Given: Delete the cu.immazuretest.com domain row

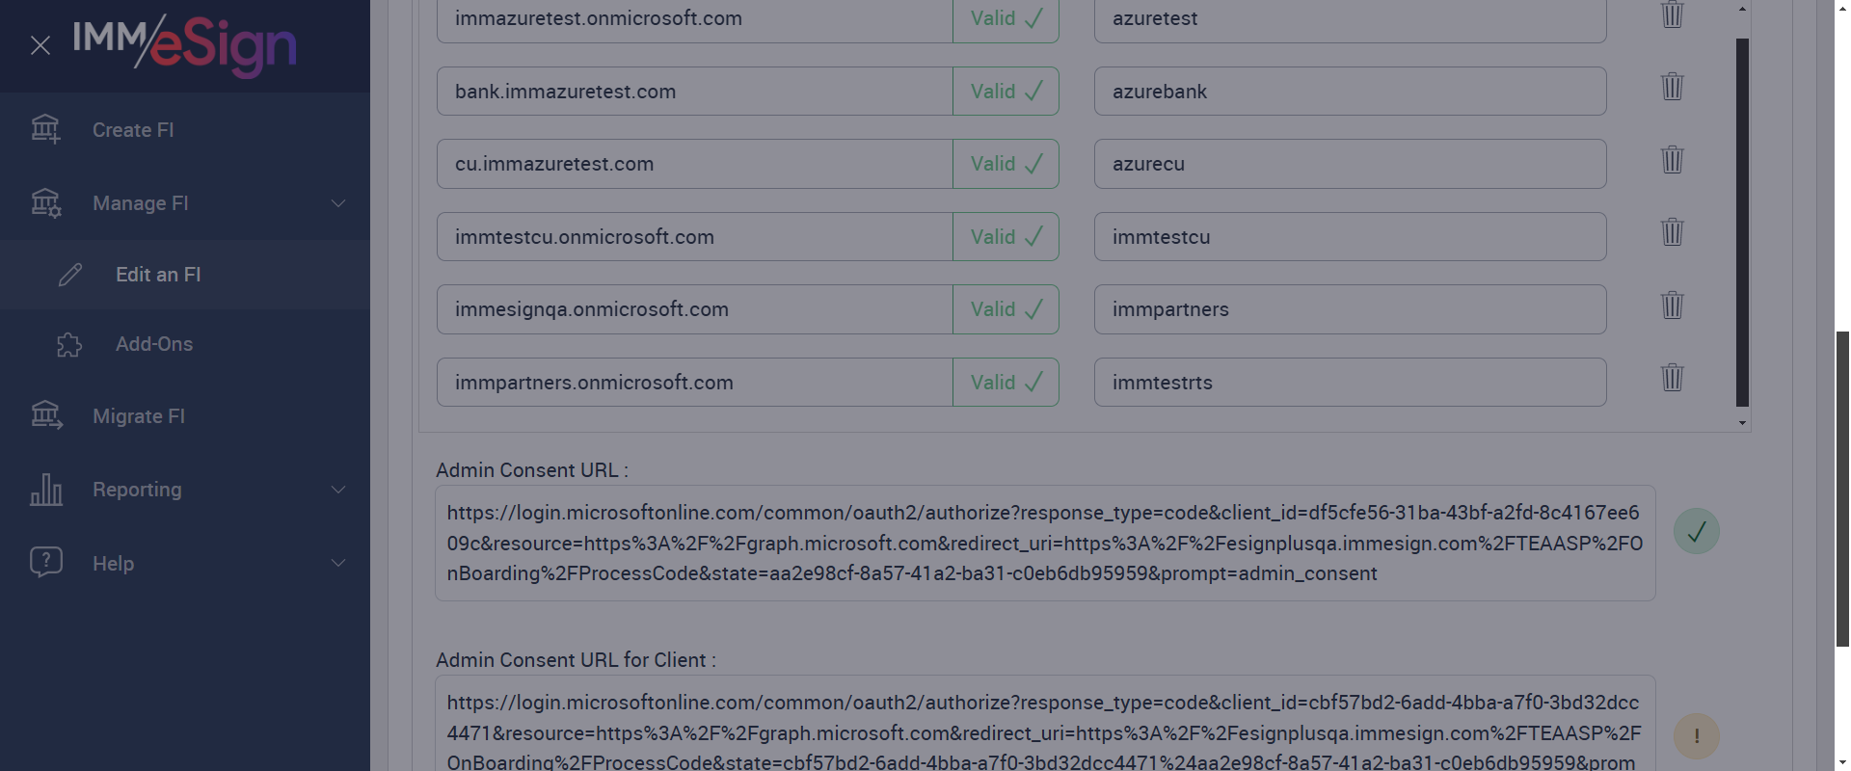Looking at the screenshot, I should (1672, 159).
